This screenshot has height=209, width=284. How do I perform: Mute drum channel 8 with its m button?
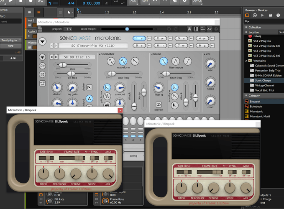click(212, 46)
